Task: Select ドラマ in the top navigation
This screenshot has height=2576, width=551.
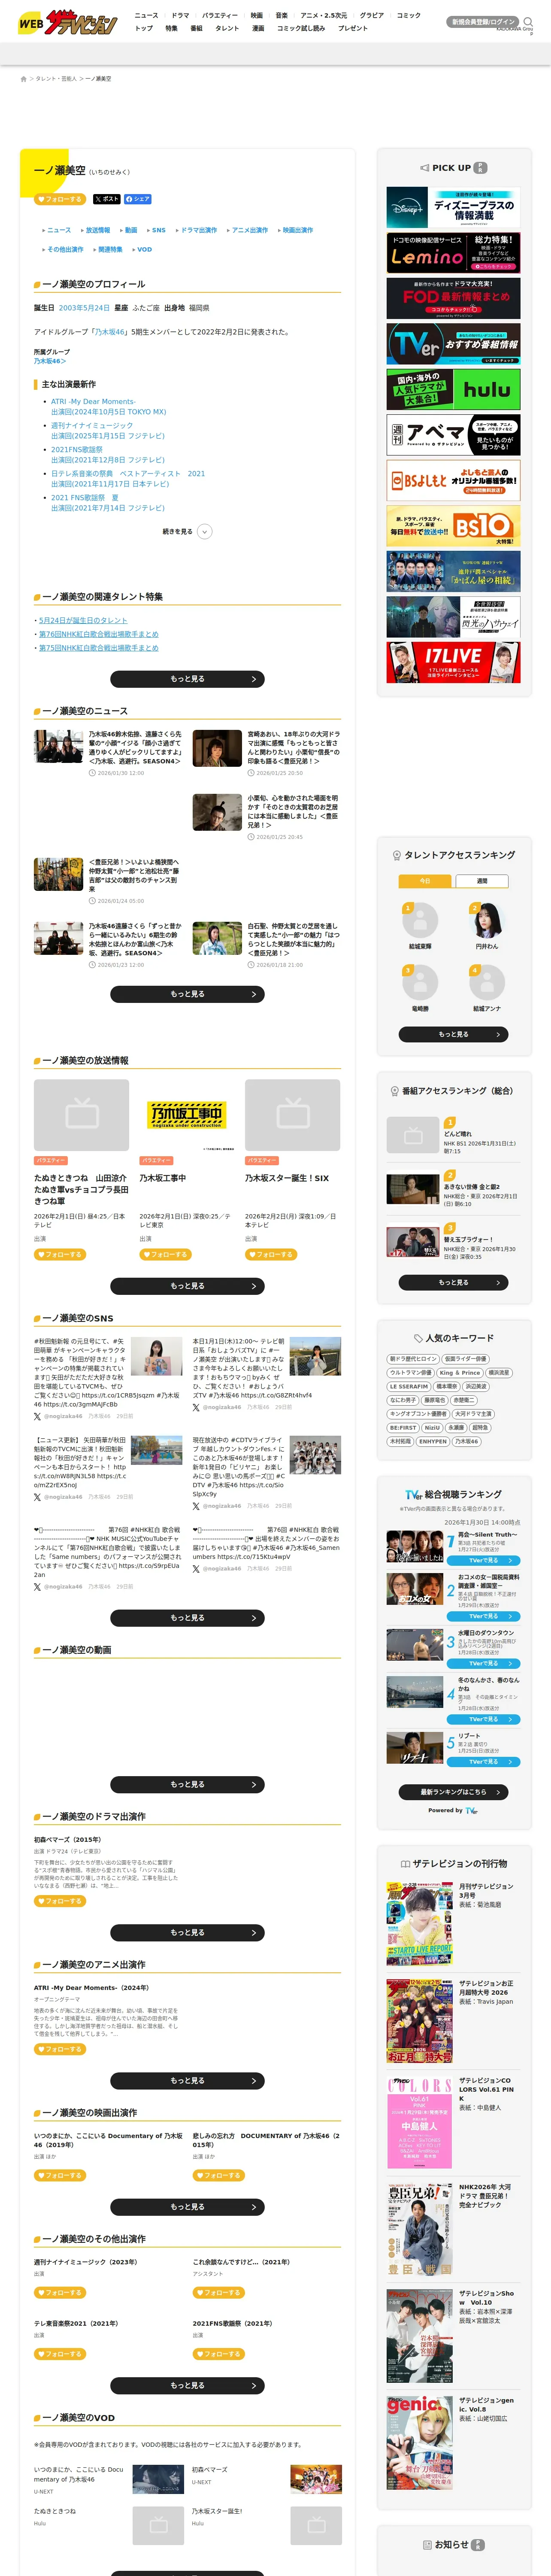Action: point(180,16)
